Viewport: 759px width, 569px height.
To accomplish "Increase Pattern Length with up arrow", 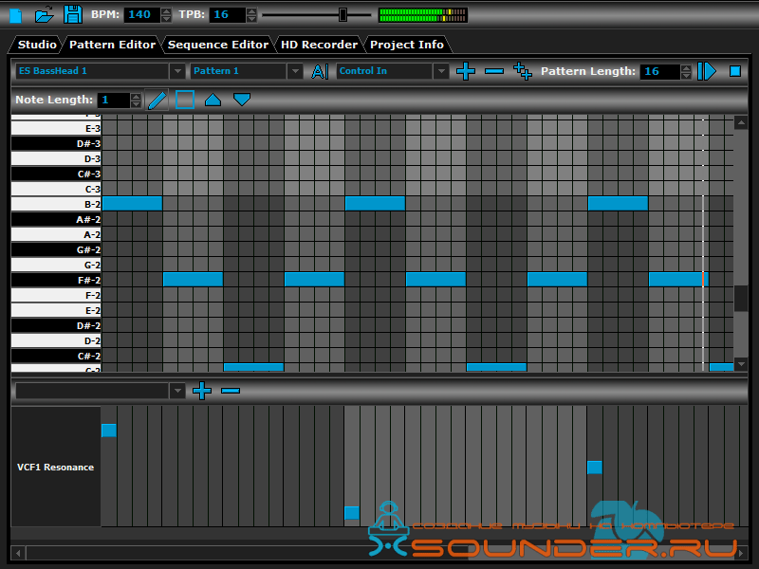I will pos(686,68).
